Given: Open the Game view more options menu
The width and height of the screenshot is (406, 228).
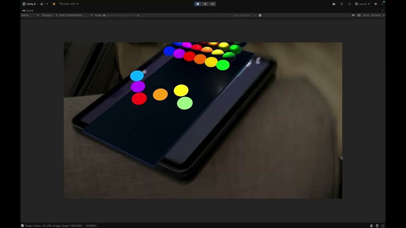Looking at the screenshot, I should point(383,10).
